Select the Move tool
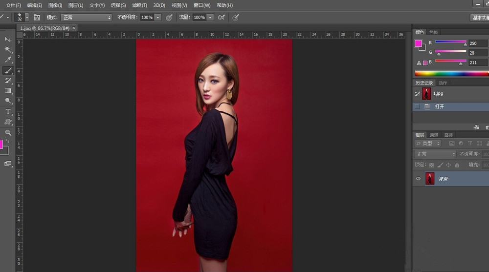Screen dimensions: 489x272 tap(8, 39)
